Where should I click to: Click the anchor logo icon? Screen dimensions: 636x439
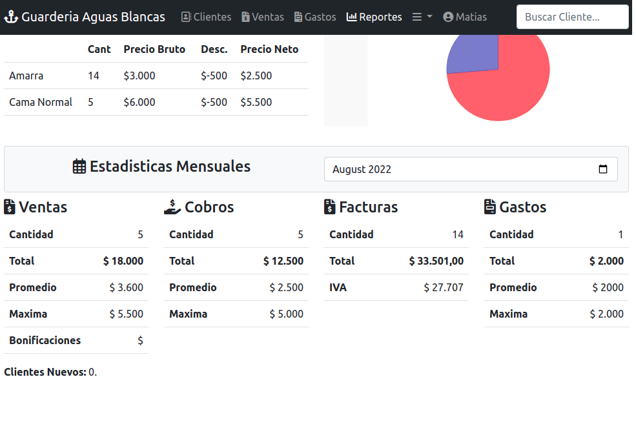pyautogui.click(x=11, y=17)
